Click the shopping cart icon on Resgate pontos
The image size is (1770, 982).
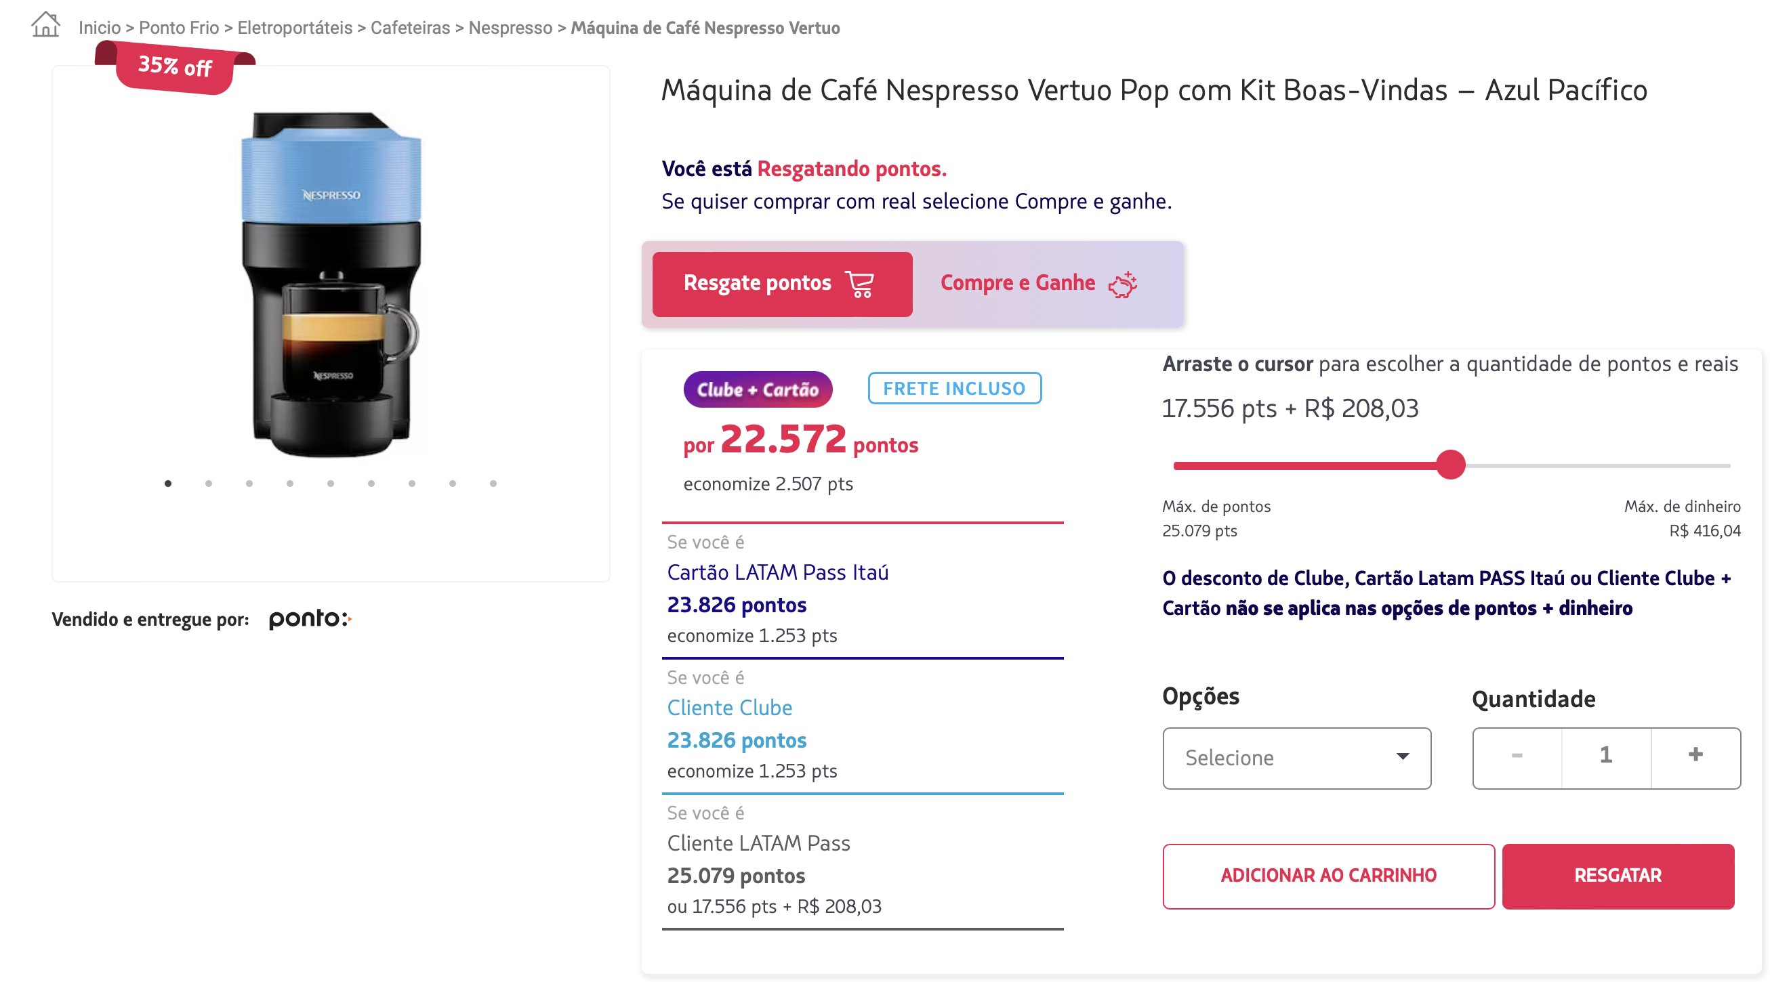tap(859, 284)
